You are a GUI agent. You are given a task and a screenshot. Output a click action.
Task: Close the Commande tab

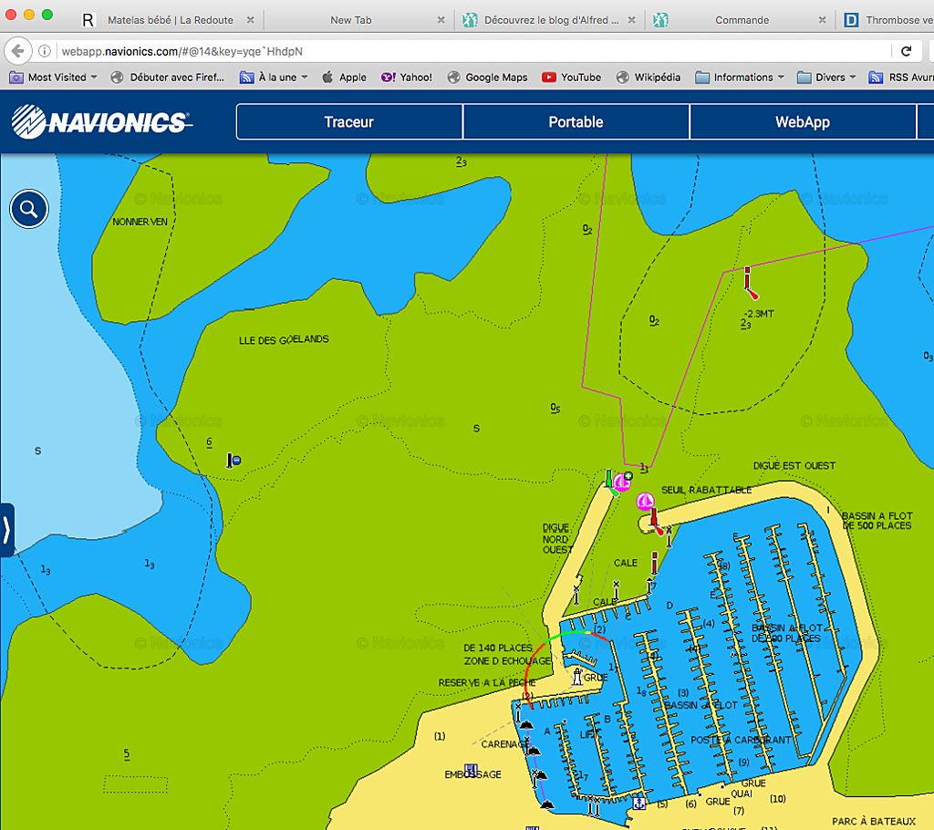pos(822,20)
